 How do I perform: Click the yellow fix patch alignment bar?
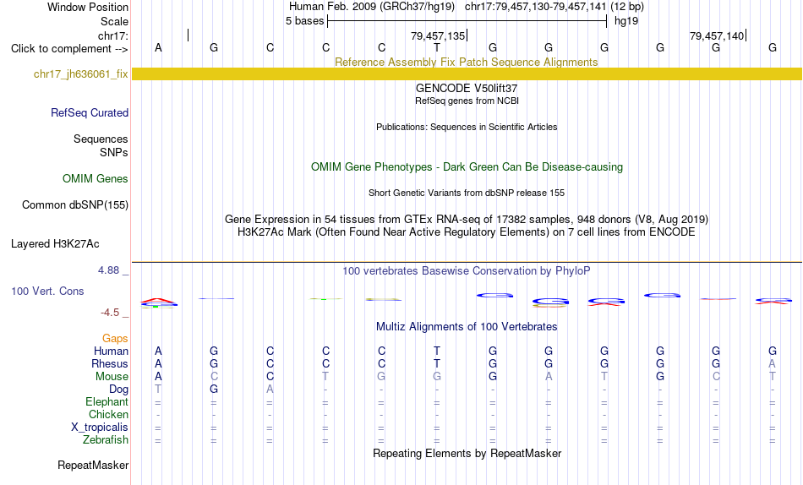[x=467, y=74]
